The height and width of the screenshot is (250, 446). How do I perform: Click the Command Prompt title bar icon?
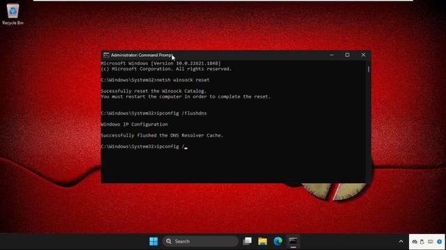(107, 55)
